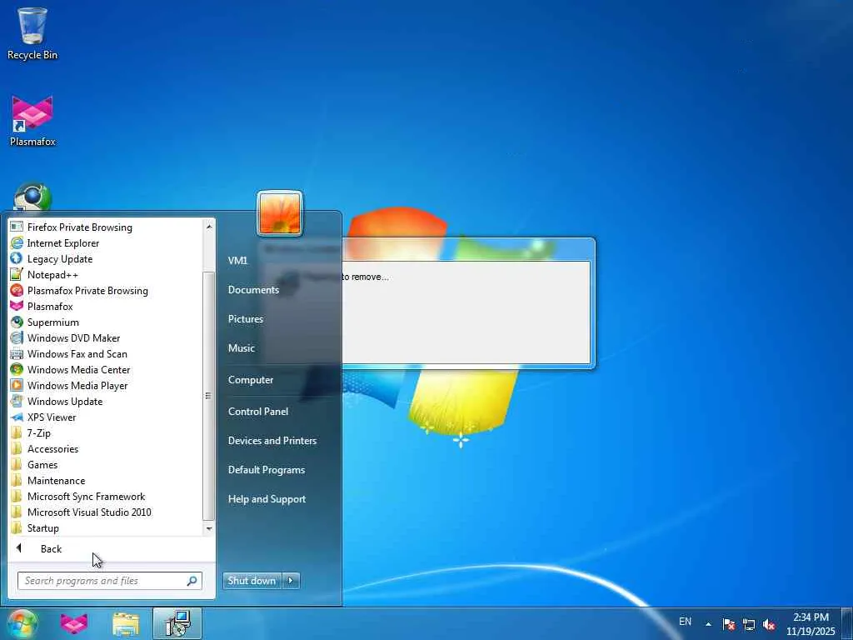Image resolution: width=853 pixels, height=640 pixels.
Task: Open Default Programs
Action: click(x=266, y=470)
